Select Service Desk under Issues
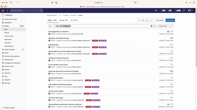The image size is (197, 110). click(x=9, y=36)
